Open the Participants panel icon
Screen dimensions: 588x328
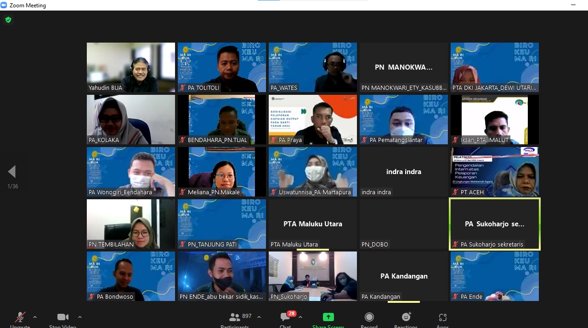coord(235,317)
